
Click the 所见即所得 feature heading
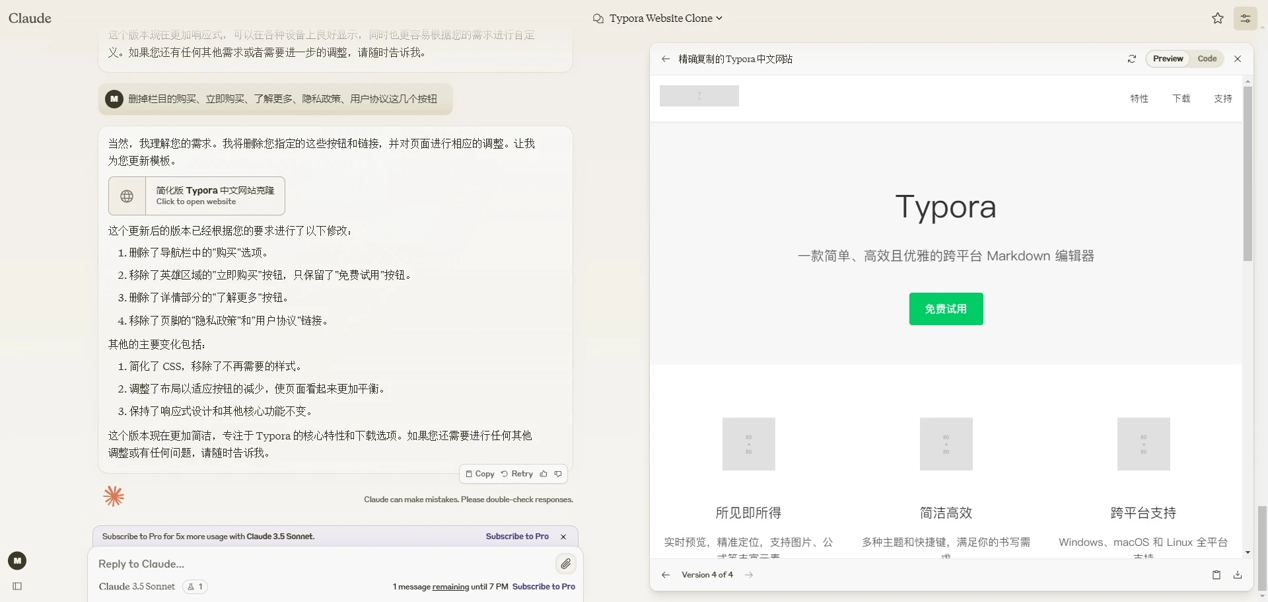click(748, 513)
